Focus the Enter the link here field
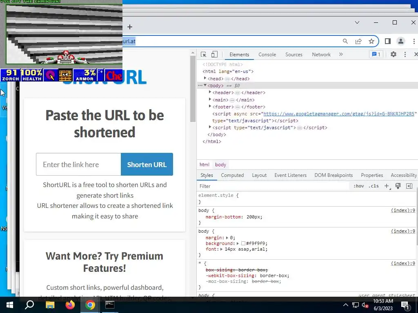This screenshot has height=313, width=418. (79, 164)
